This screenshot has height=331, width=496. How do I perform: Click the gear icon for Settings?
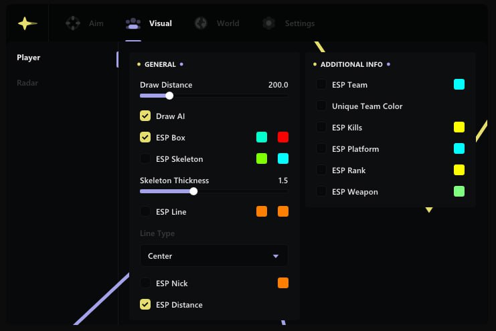268,23
